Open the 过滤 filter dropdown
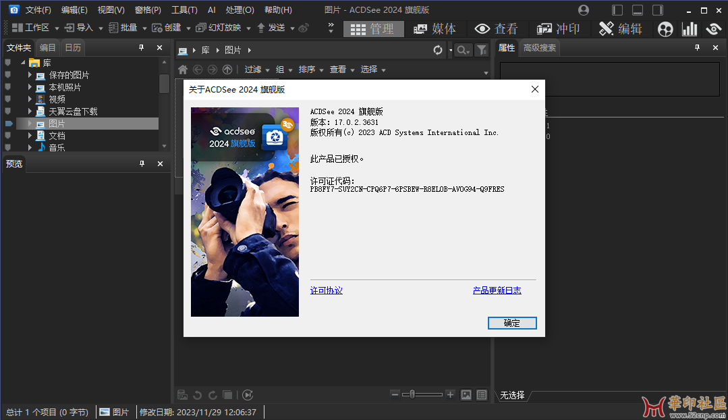The height and width of the screenshot is (420, 728). pos(257,70)
